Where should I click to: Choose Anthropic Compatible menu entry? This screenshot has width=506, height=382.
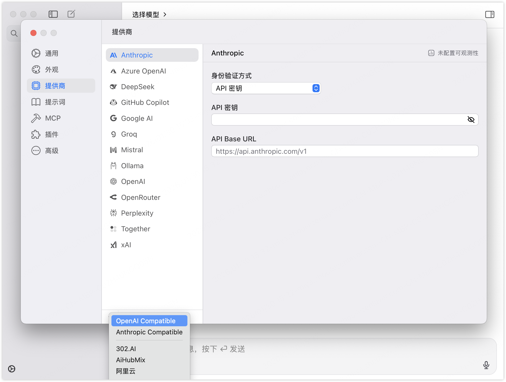pyautogui.click(x=149, y=332)
